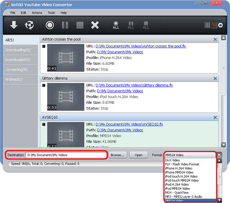Image resolution: width=230 pixels, height=203 pixels.
Task: Click AVSEQ10 video thumbnail
Action: [66, 135]
